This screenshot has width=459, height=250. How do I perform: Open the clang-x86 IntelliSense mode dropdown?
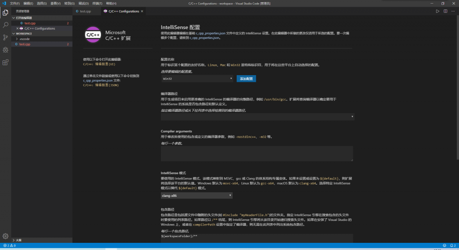[196, 195]
